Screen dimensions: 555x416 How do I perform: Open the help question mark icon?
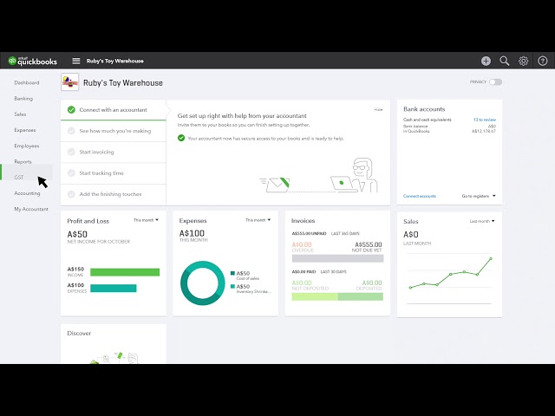[542, 61]
